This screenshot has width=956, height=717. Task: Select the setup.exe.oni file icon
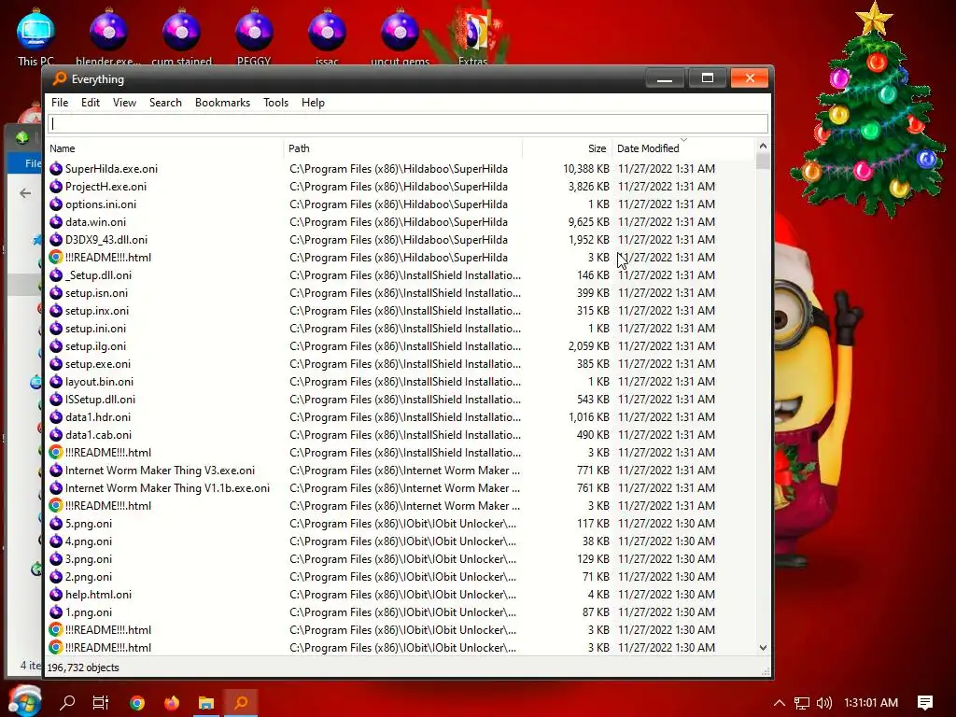(56, 364)
